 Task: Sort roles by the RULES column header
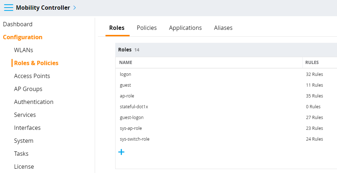[312, 63]
